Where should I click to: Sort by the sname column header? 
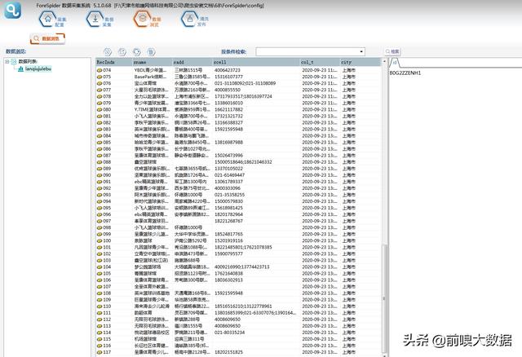[x=153, y=62]
